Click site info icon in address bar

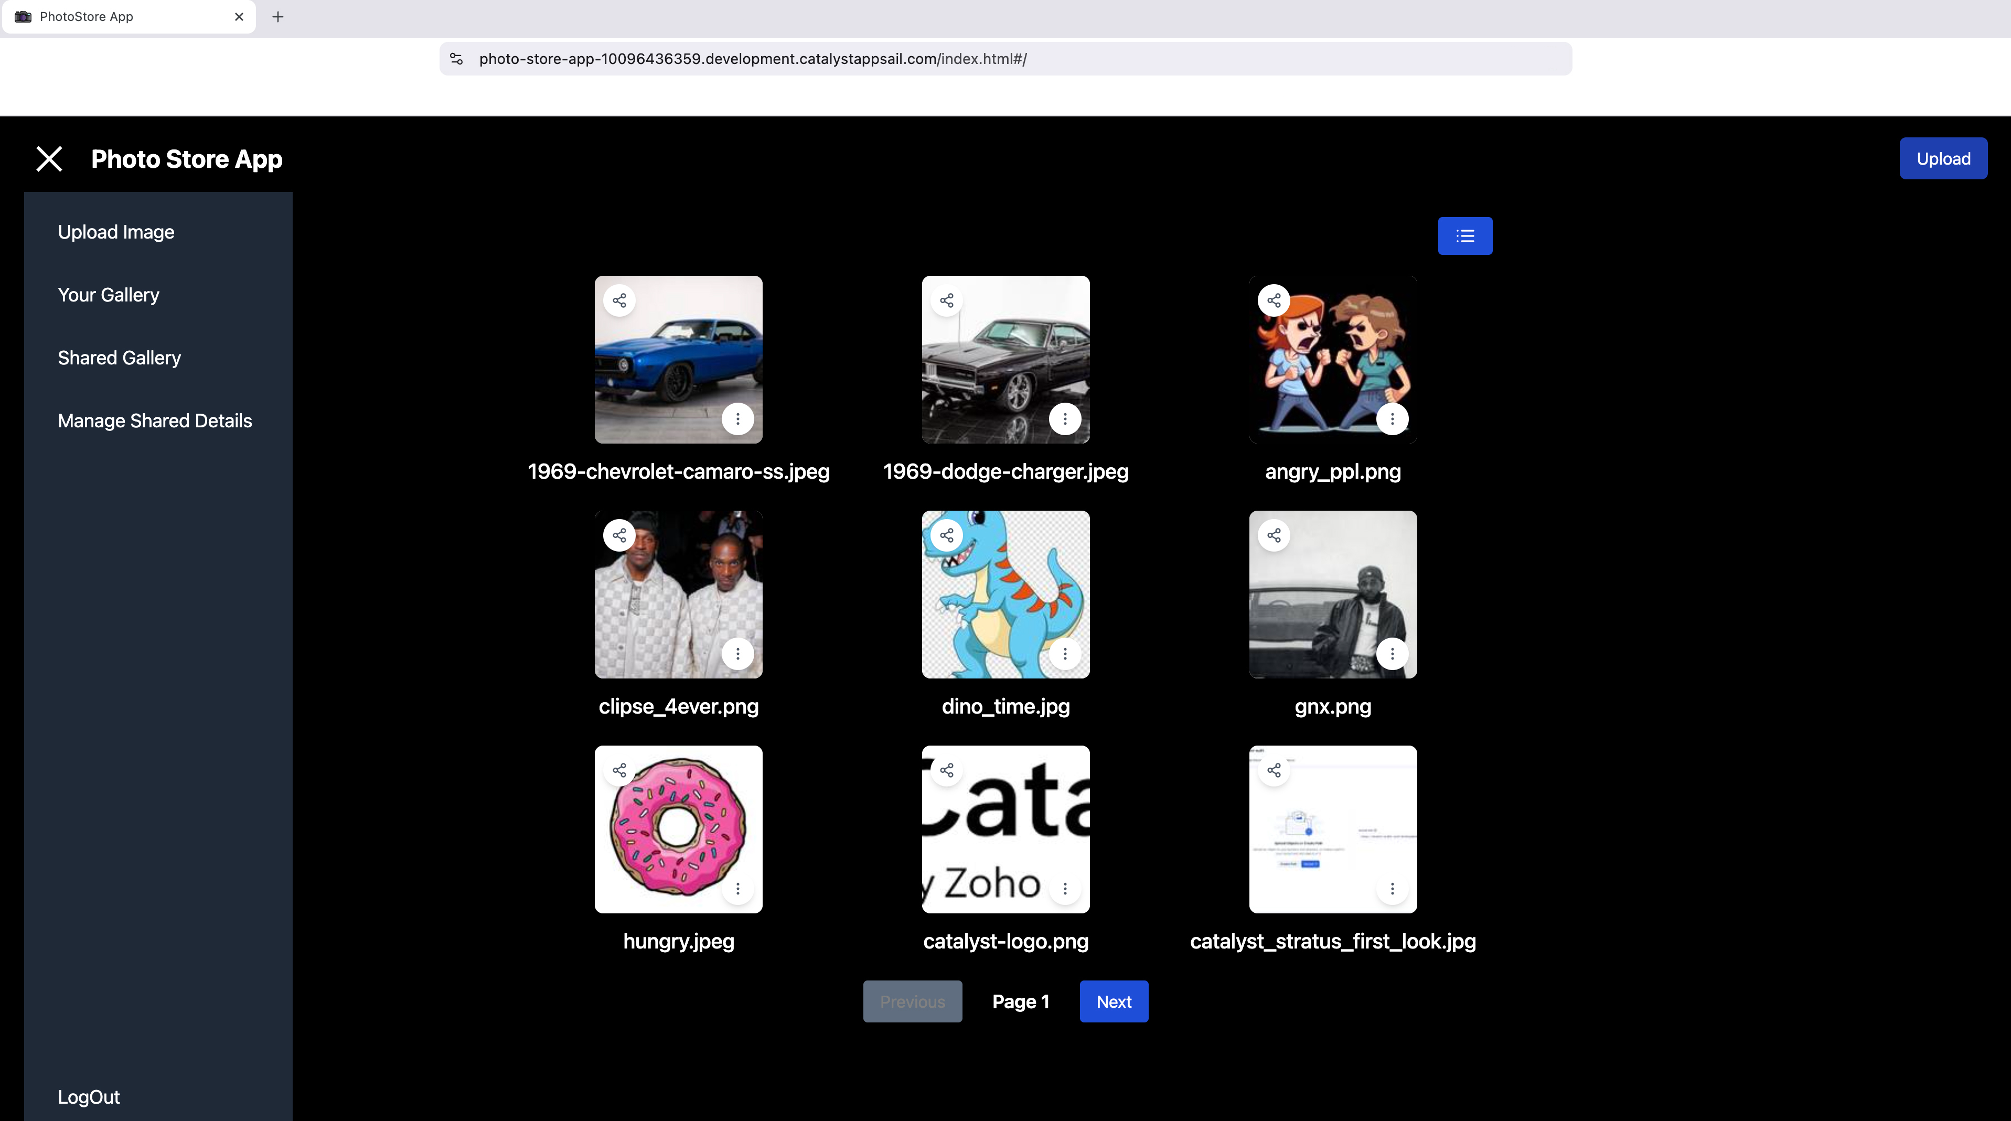click(457, 59)
